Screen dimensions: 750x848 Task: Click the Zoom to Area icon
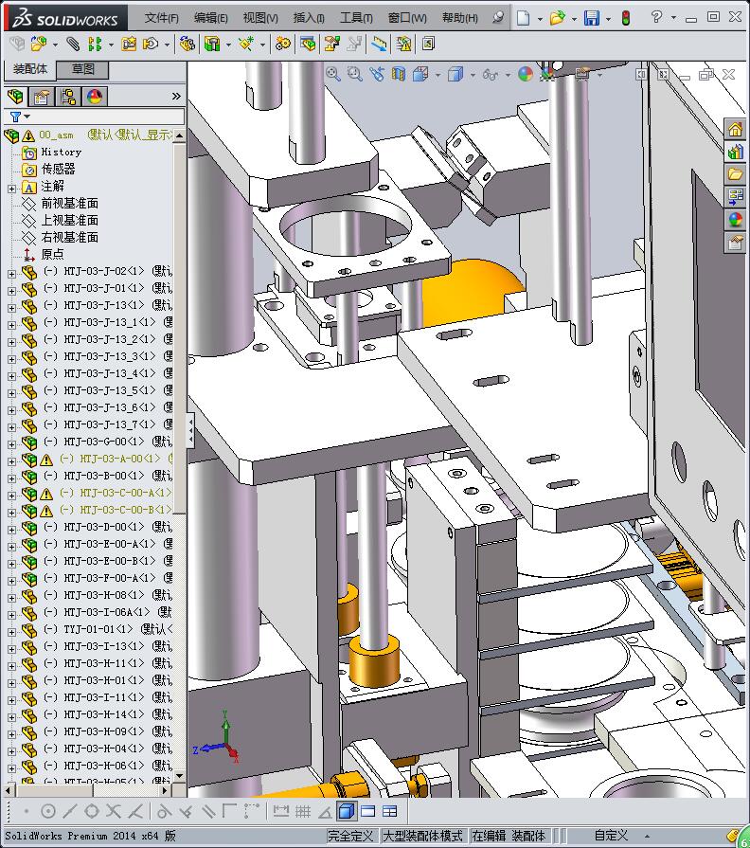tap(354, 74)
